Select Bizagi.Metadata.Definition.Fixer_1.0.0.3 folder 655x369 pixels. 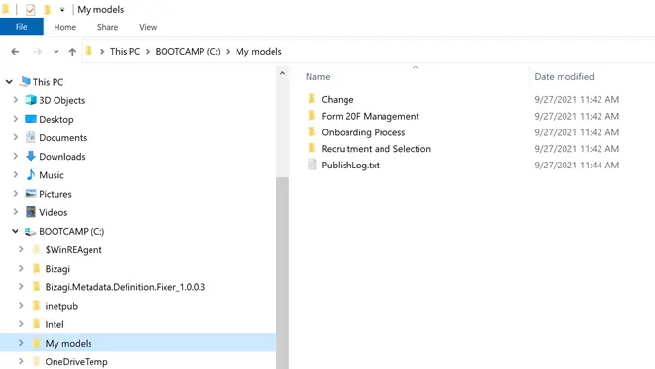pyautogui.click(x=126, y=287)
